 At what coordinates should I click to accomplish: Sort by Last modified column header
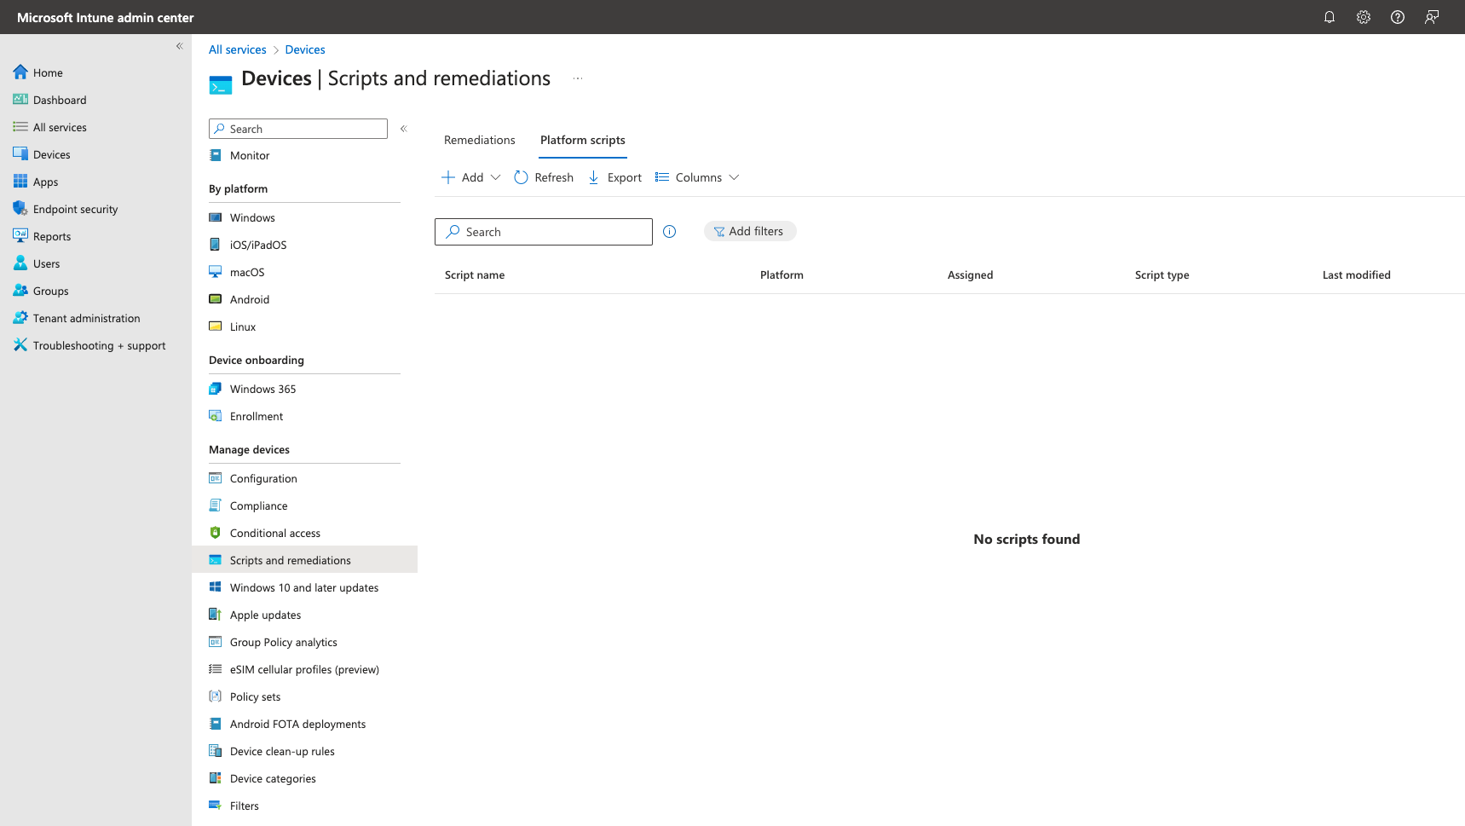click(x=1356, y=274)
